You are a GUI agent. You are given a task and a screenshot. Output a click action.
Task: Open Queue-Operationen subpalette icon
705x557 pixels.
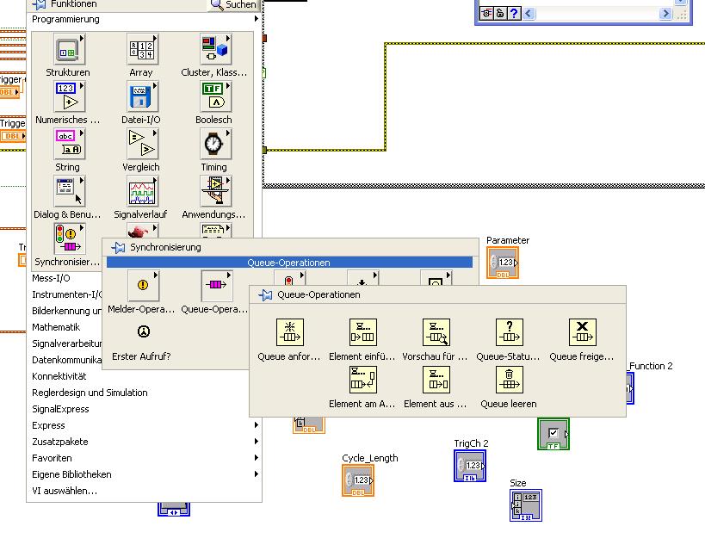tap(216, 286)
